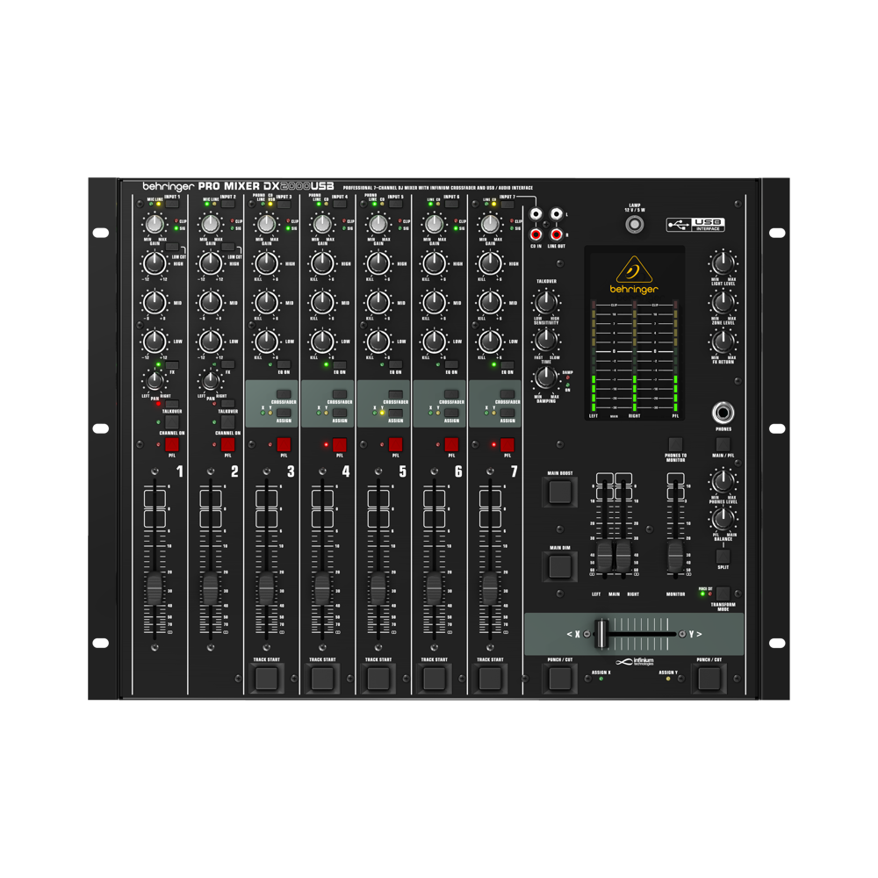Click the channel 4 fader cap

point(322,588)
